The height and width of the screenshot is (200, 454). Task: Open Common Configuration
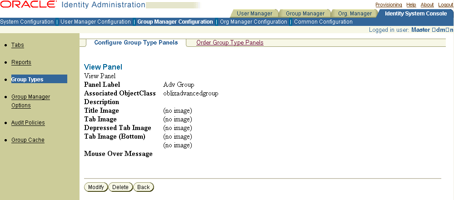pos(323,22)
